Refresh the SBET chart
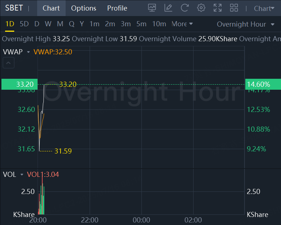This screenshot has height=225, width=281. (x=185, y=8)
